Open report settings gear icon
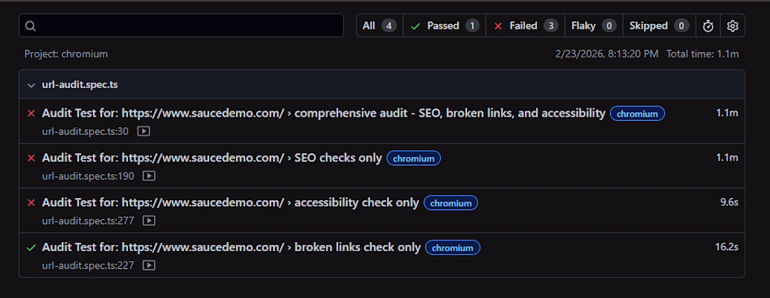This screenshot has height=298, width=770. pyautogui.click(x=733, y=26)
